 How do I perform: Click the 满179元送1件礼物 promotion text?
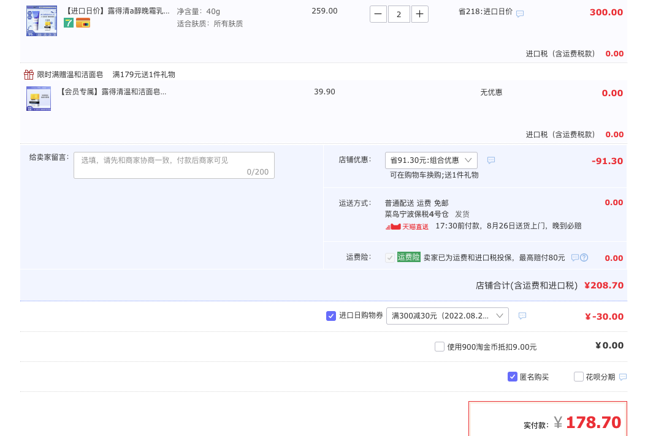144,74
